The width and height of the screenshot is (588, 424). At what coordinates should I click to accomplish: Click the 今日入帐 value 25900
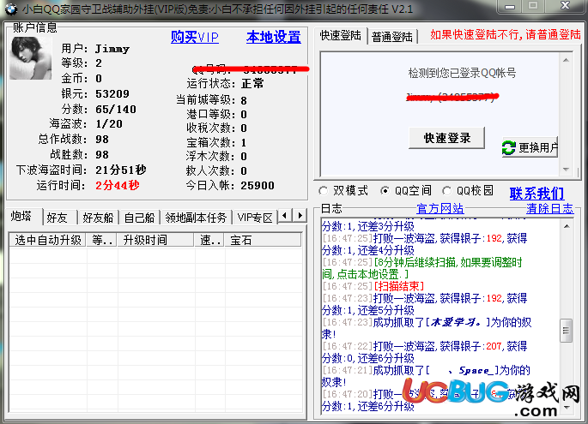click(x=258, y=185)
